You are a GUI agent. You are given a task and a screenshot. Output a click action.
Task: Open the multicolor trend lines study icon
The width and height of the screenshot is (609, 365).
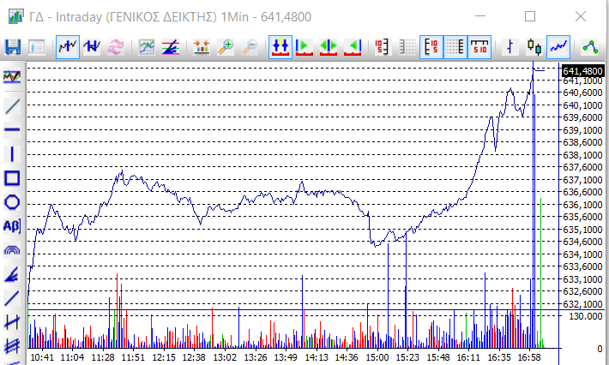pos(171,47)
